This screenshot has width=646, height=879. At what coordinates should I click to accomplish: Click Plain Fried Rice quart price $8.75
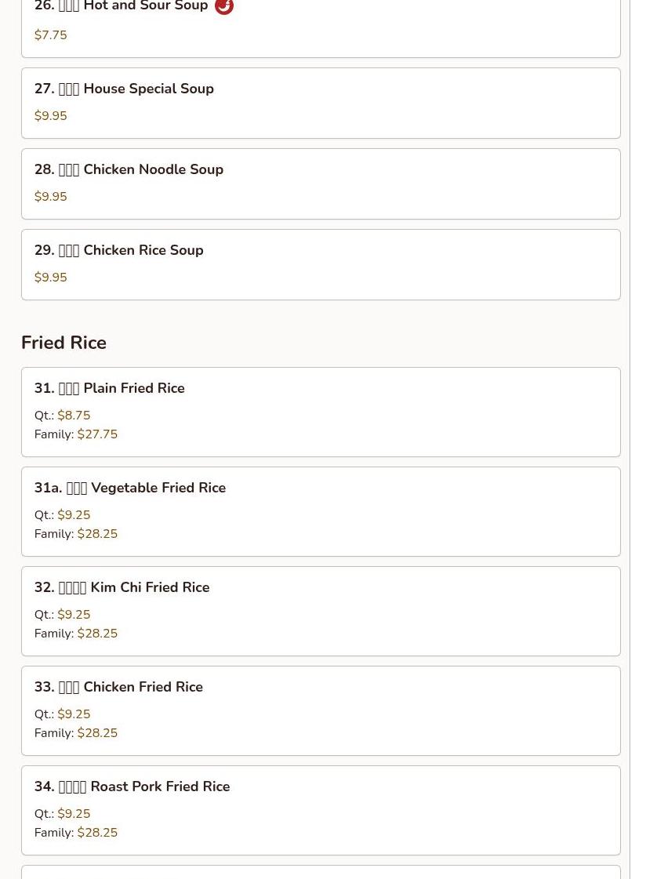tap(74, 416)
